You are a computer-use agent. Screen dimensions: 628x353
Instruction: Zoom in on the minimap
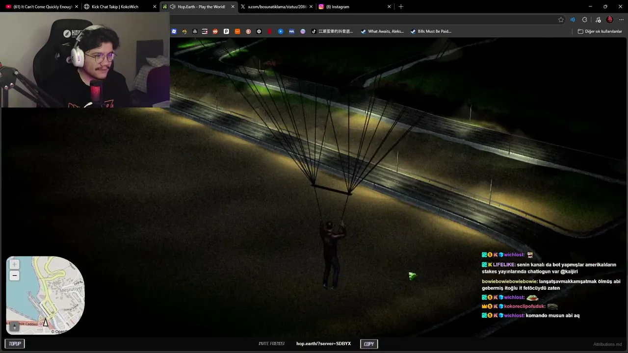coord(15,264)
